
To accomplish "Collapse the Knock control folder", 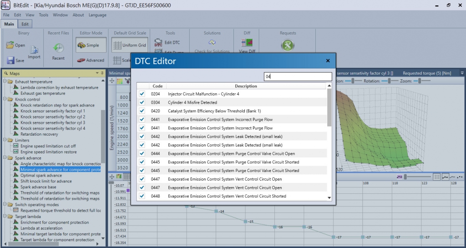I will 5,99.
